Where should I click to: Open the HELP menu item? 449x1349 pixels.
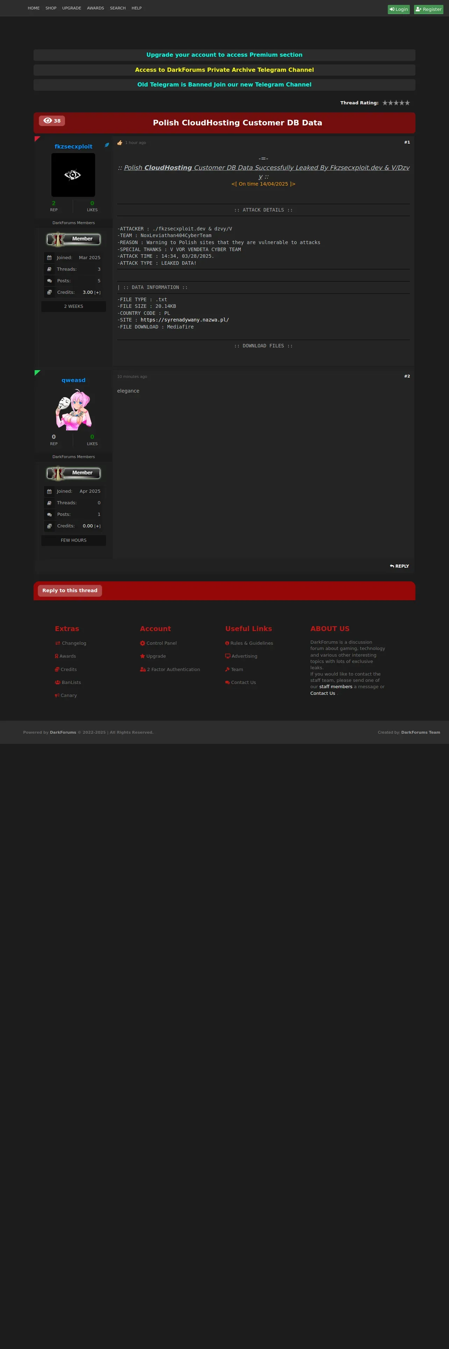136,8
